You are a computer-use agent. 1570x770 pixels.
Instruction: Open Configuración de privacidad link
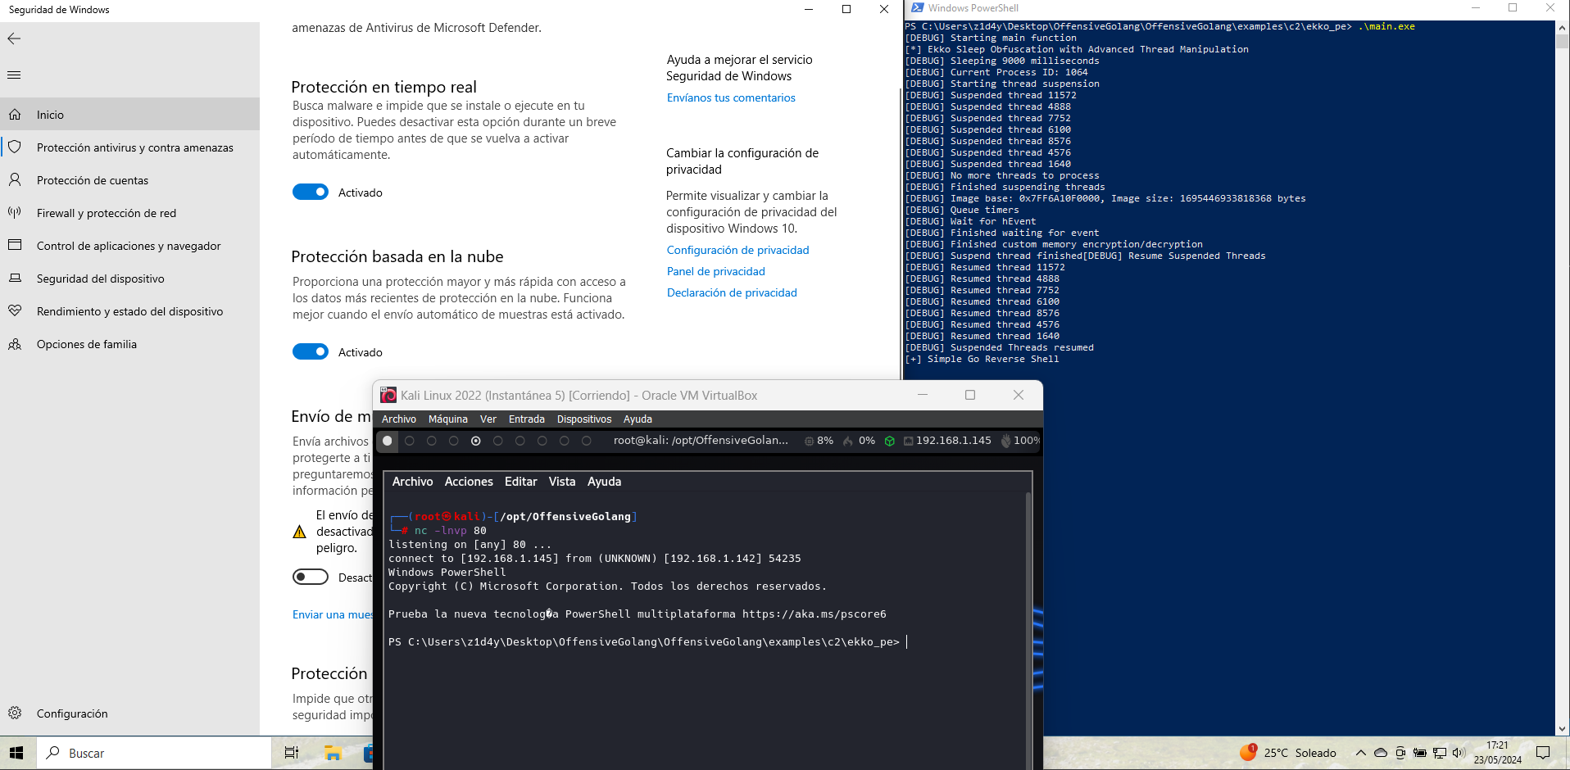click(737, 250)
